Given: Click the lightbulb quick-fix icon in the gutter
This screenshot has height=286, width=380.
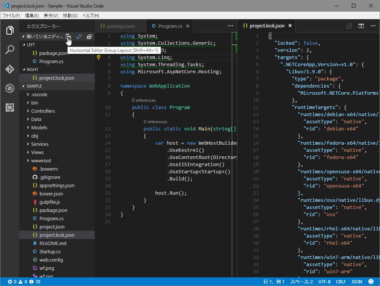Looking at the screenshot, I should (x=99, y=58).
